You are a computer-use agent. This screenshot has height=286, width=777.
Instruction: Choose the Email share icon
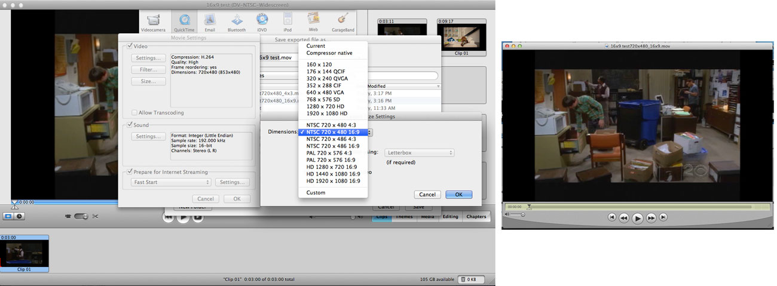(210, 22)
